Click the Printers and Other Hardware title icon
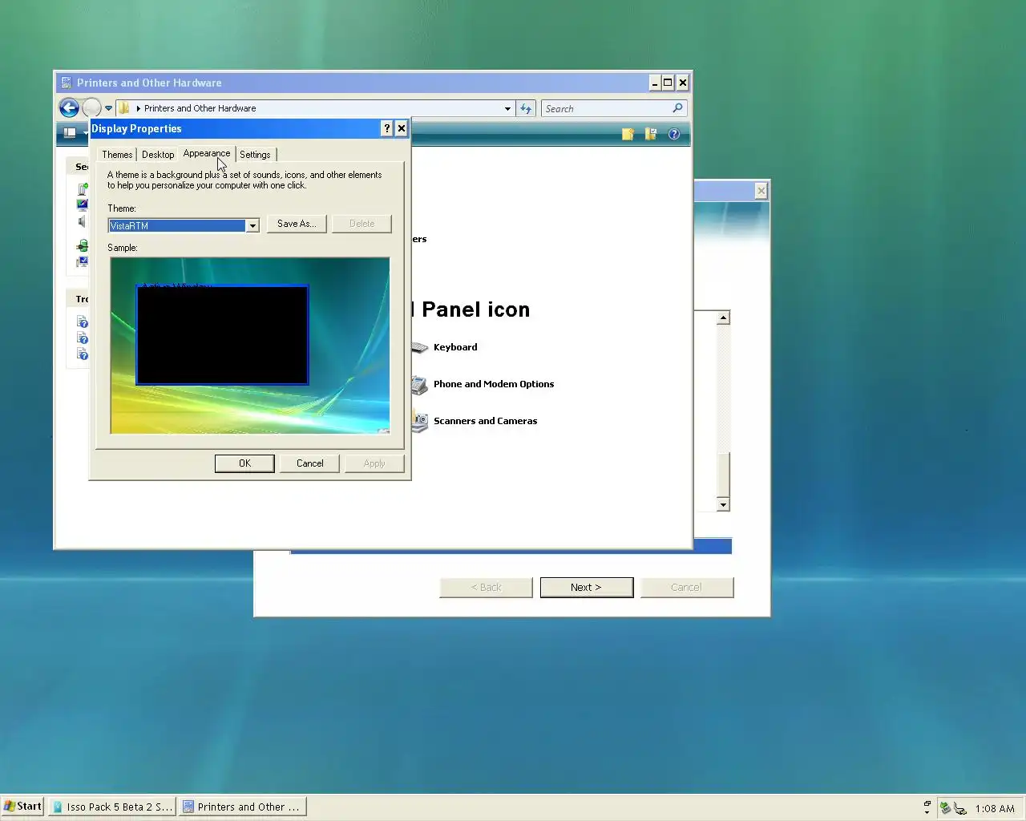Image resolution: width=1026 pixels, height=821 pixels. [x=67, y=83]
